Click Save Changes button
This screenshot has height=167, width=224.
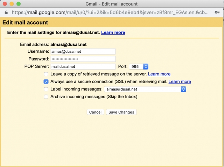121,112
